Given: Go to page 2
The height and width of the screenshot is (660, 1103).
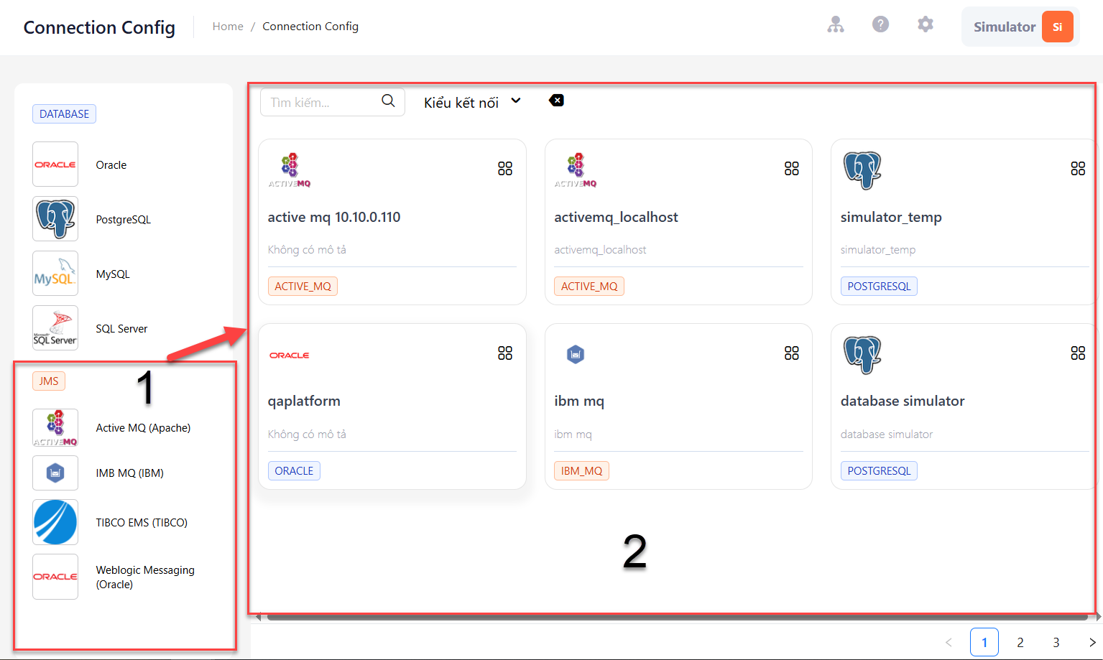Looking at the screenshot, I should click(x=1020, y=642).
